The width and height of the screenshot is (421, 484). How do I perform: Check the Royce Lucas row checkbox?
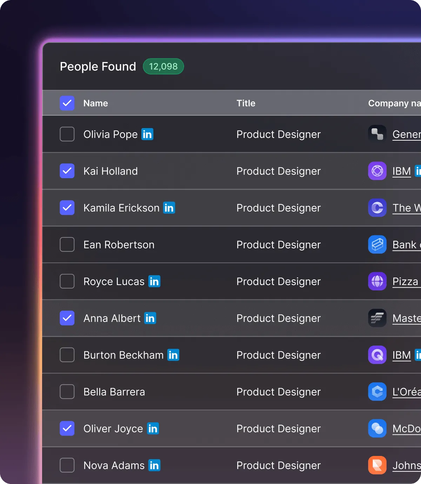pyautogui.click(x=67, y=281)
